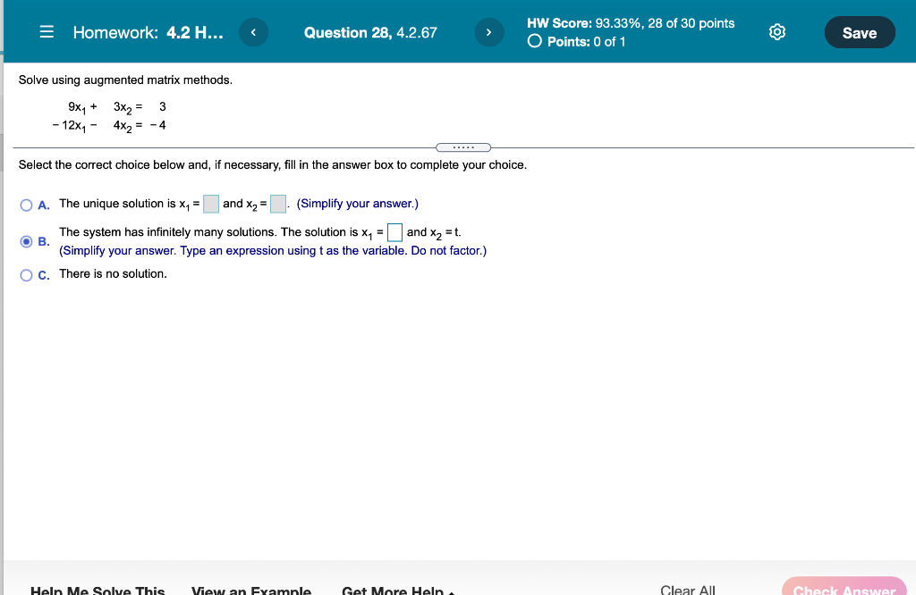Open the hamburger navigation menu
This screenshot has width=916, height=595.
point(47,31)
